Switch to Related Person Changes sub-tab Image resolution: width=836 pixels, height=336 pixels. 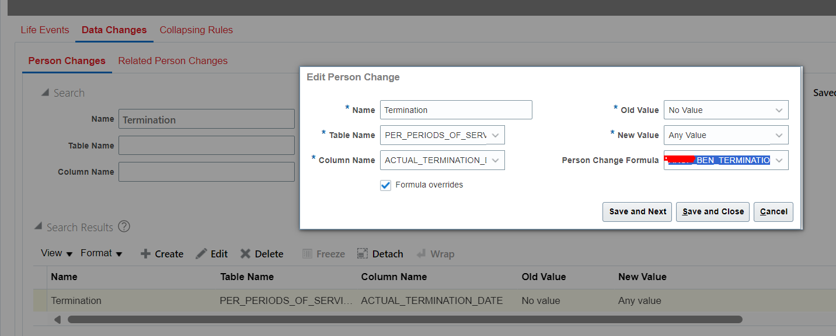173,61
